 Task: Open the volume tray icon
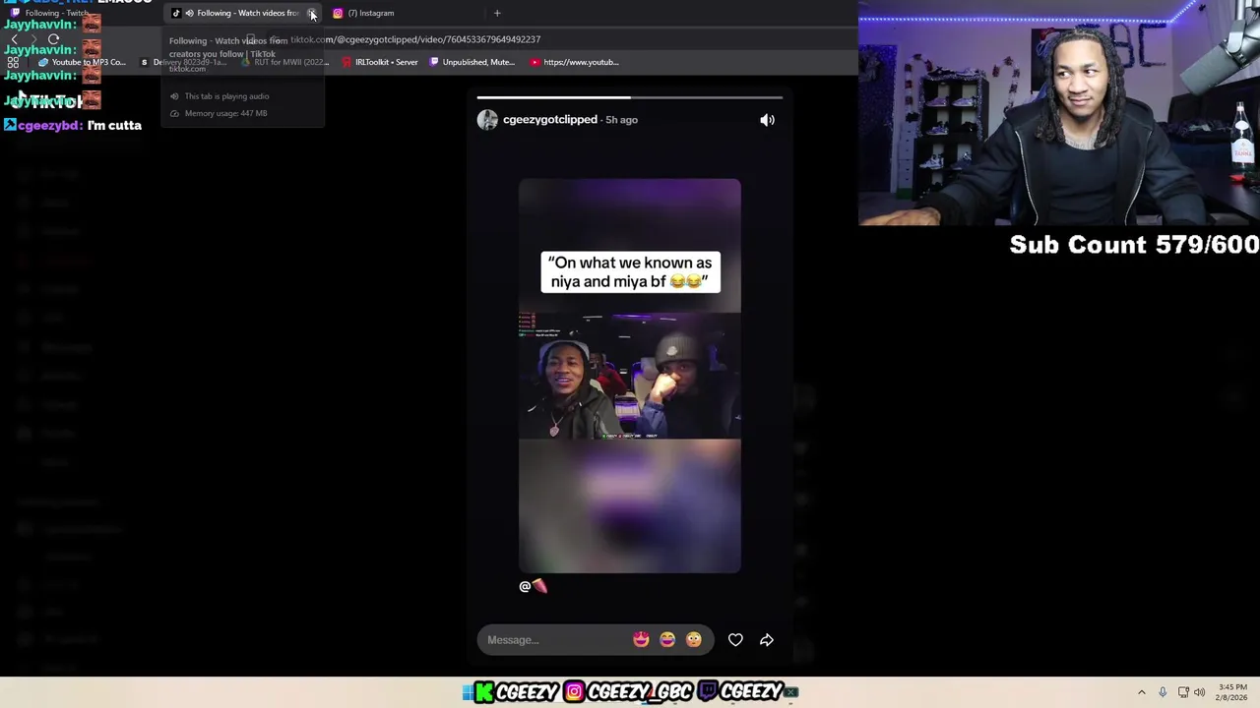click(x=1199, y=692)
